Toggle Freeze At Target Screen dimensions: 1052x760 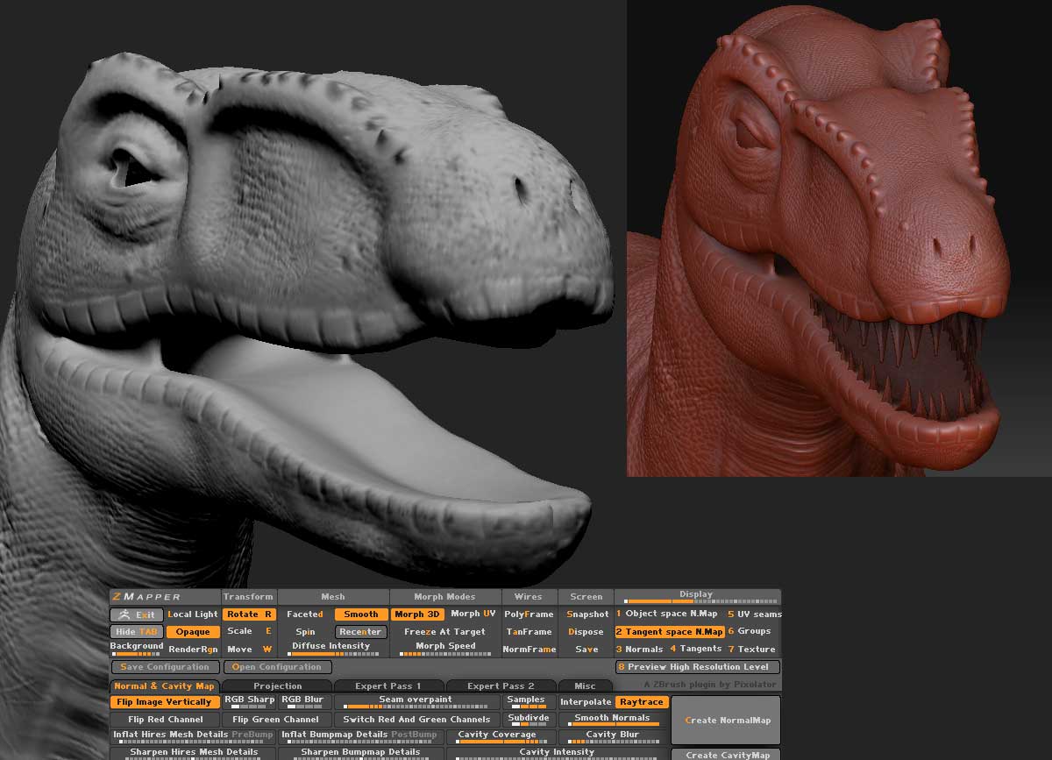[445, 631]
